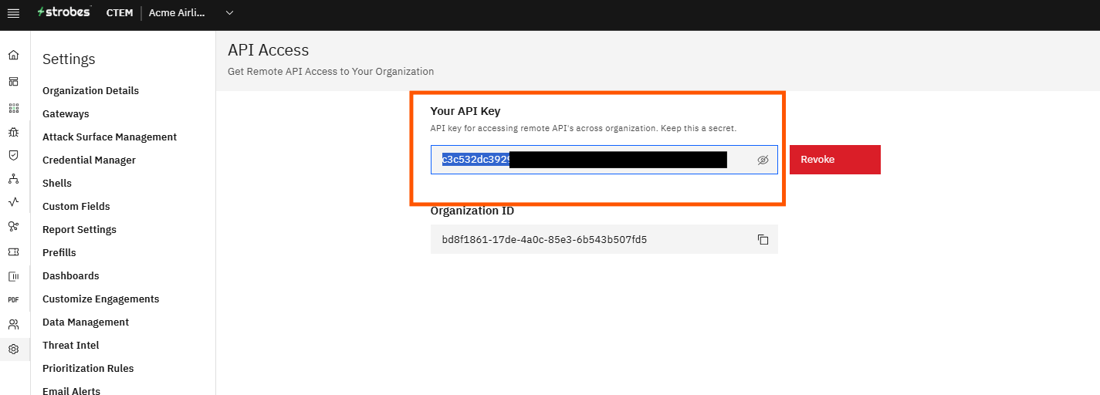Open the PDF reports icon in sidebar
Image resolution: width=1100 pixels, height=395 pixels.
(x=13, y=299)
